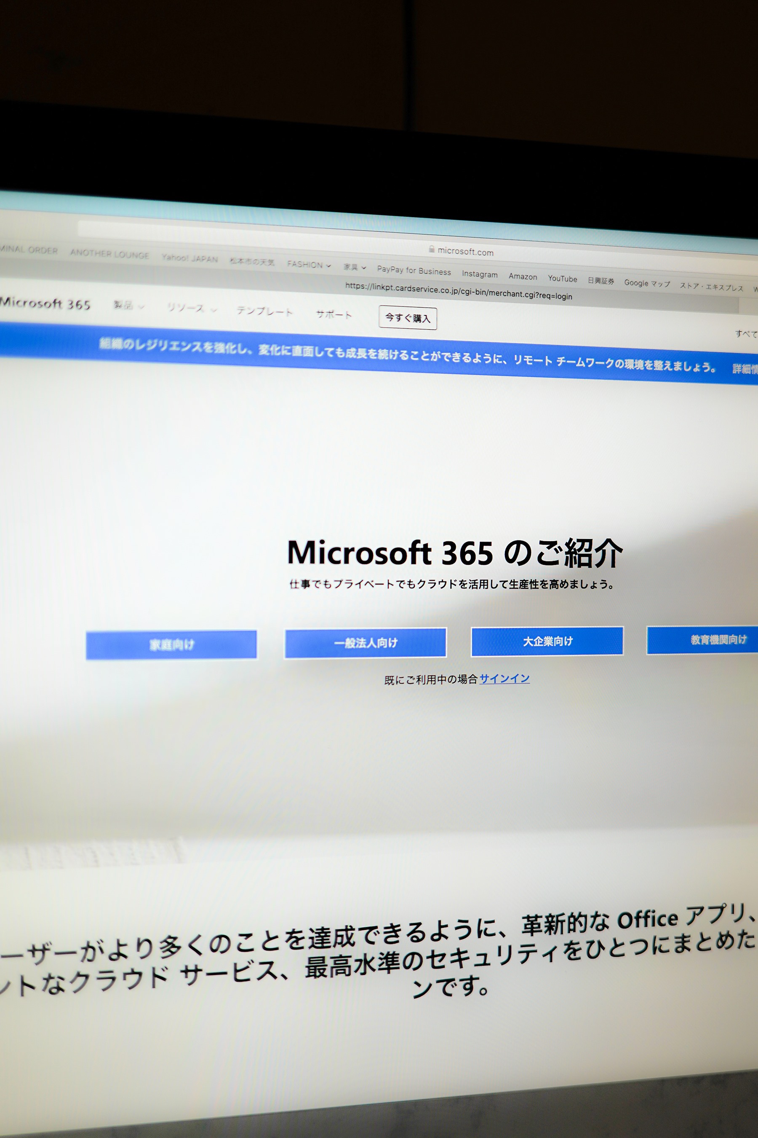Open the 松本市の天気 bookmark
Screen dimensions: 758x1138
tap(252, 262)
